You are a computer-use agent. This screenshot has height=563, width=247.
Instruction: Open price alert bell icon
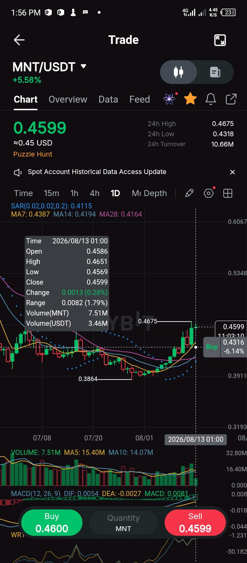(x=211, y=99)
